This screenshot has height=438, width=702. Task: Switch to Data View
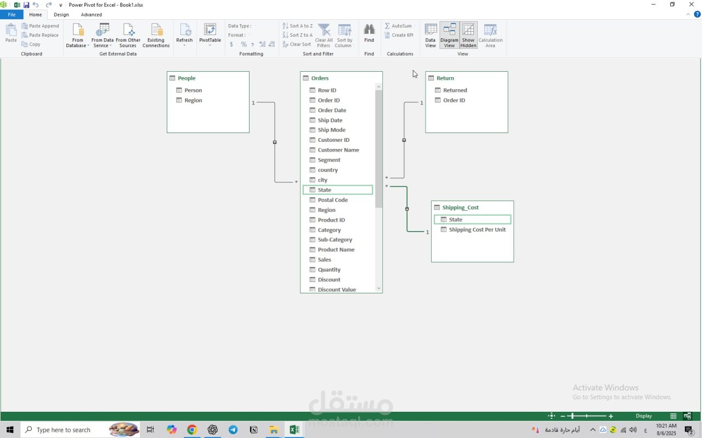click(x=431, y=36)
